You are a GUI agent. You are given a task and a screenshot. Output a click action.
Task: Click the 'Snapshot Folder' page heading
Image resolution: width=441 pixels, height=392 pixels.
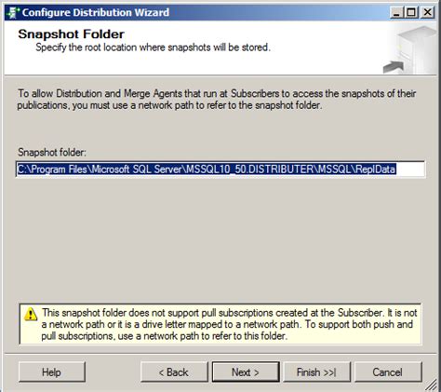(x=71, y=34)
